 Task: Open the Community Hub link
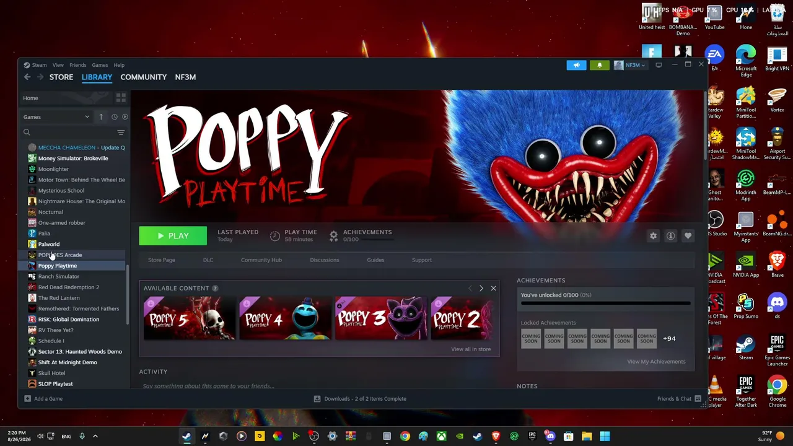[x=261, y=260]
